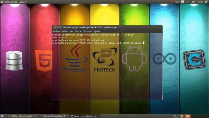The image size is (209, 118).
Task: Click the terminal title bar text
Action: [x=90, y=27]
